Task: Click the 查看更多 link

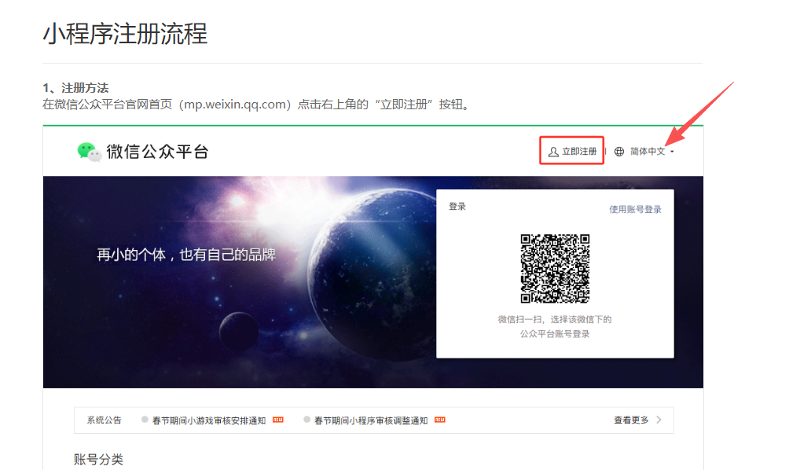Action: coord(631,420)
